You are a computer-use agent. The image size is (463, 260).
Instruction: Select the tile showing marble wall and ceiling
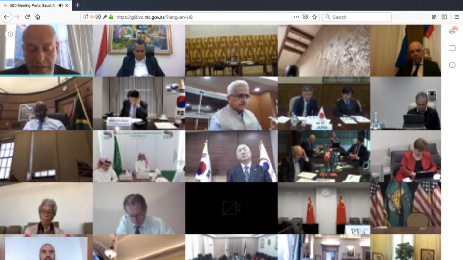click(x=324, y=51)
